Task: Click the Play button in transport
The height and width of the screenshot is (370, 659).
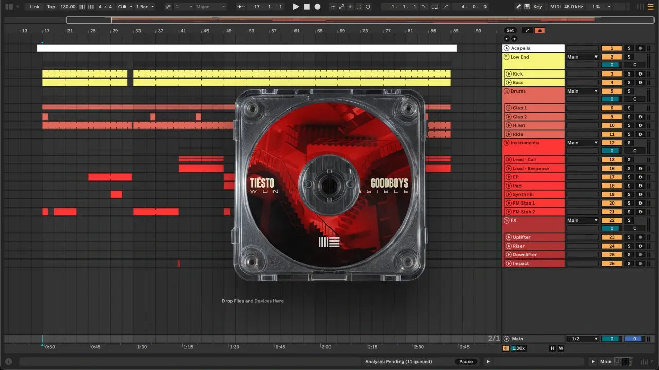Action: pos(296,7)
